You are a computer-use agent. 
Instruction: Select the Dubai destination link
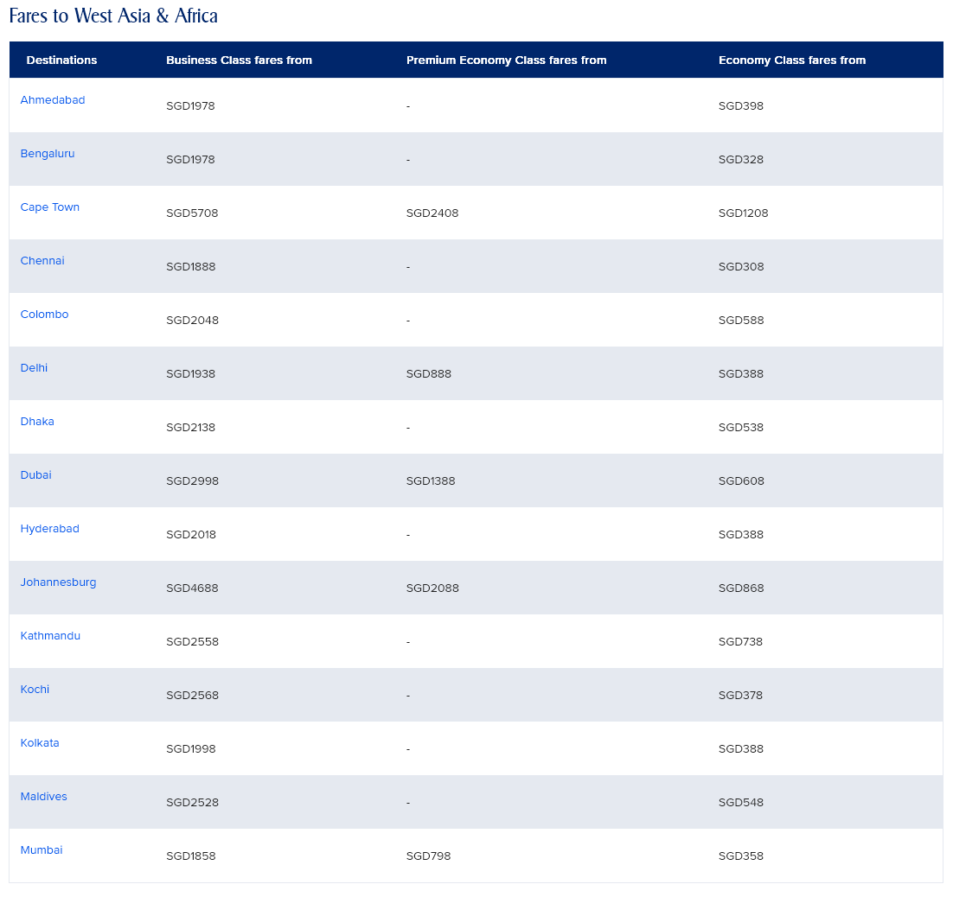coord(36,475)
